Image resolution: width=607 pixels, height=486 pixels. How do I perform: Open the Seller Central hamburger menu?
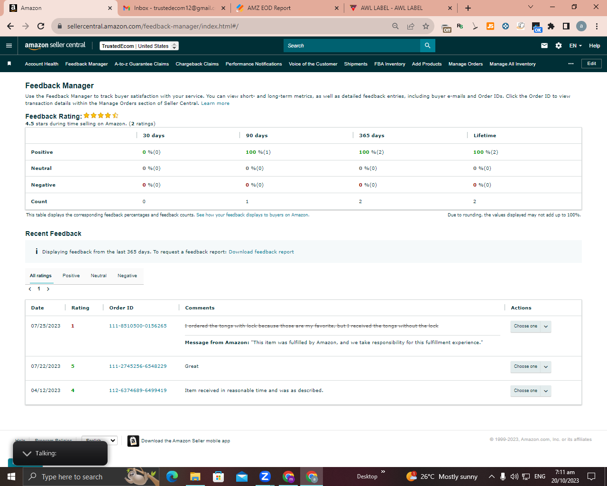[x=9, y=46]
